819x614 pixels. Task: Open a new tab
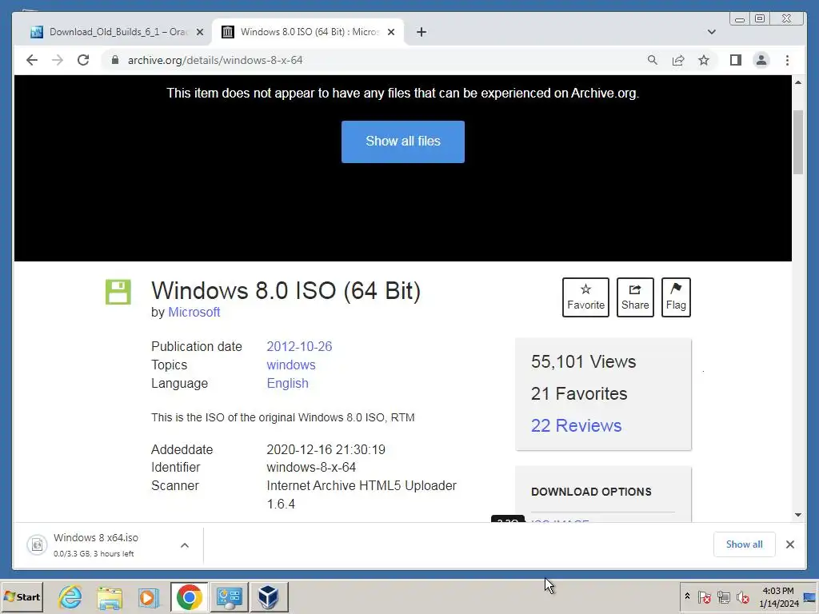coord(421,32)
